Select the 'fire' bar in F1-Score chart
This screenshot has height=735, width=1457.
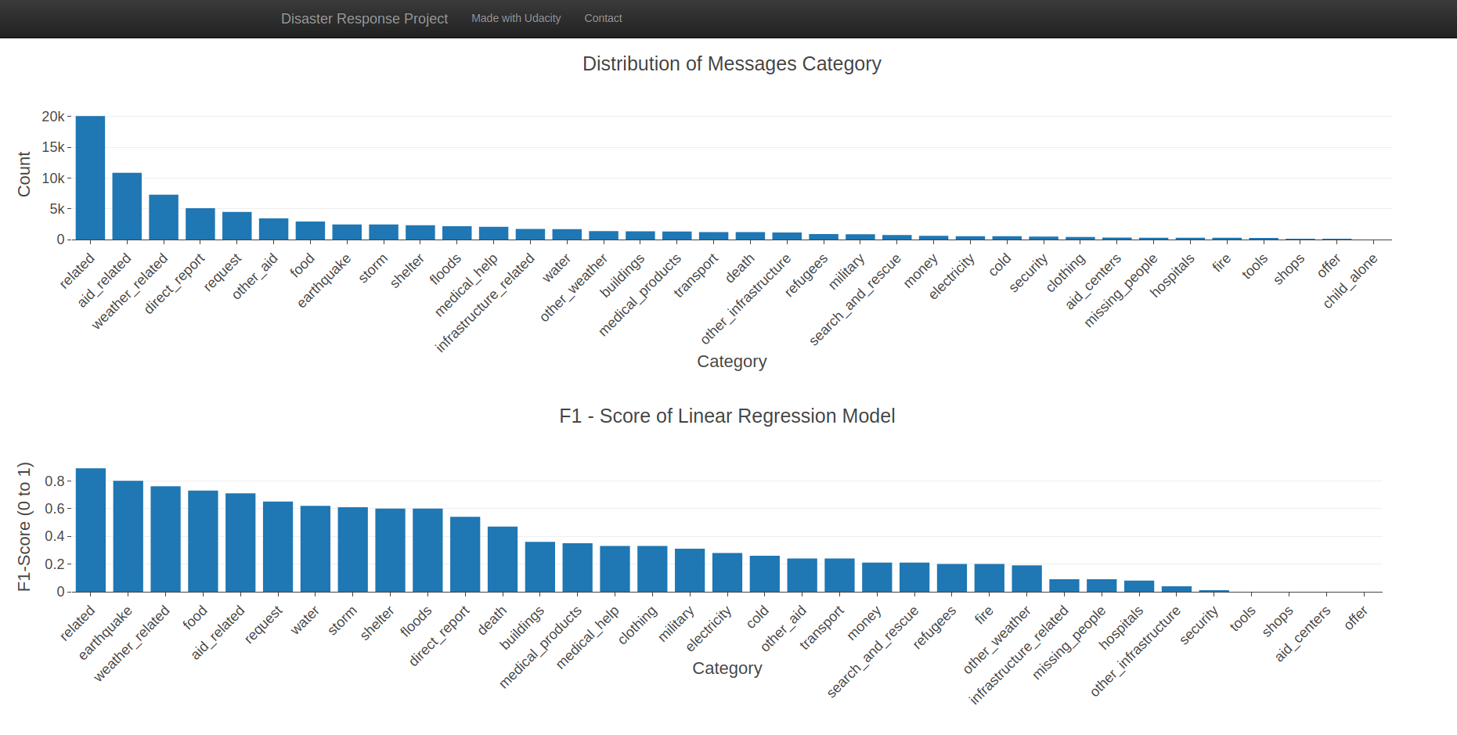990,578
